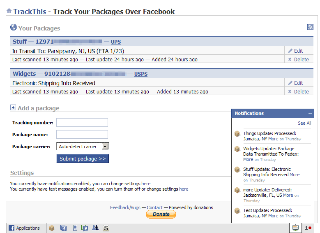The image size is (320, 233).
Task: Open the friends icon in bottom bar
Action: coord(95,228)
